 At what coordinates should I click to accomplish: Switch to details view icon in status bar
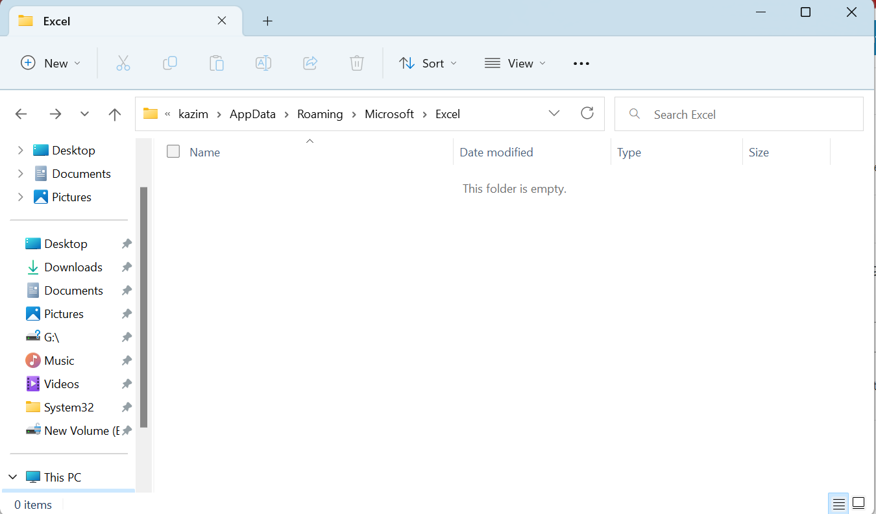click(x=839, y=504)
